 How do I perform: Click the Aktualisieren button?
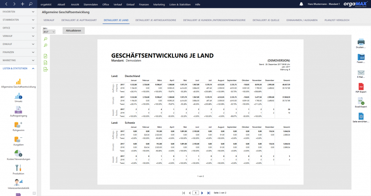[74, 30]
